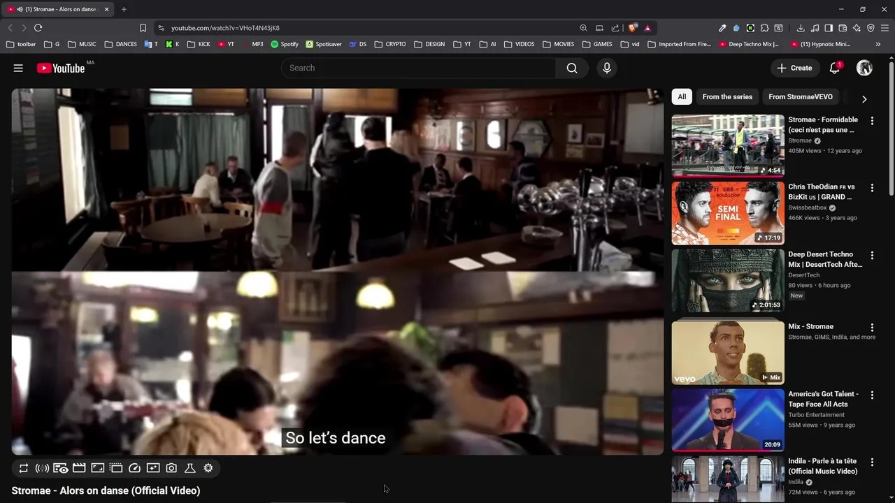Open the Spotify bookmark
Screen dimensions: 895x503
(285, 44)
